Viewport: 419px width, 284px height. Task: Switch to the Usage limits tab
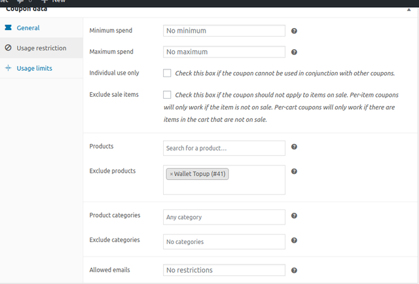tap(35, 69)
